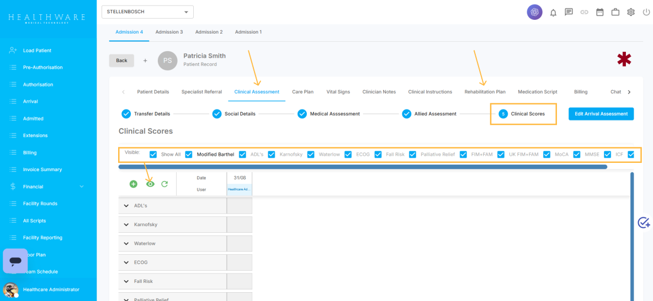653x301 pixels.
Task: Click the power logout icon
Action: pyautogui.click(x=646, y=12)
